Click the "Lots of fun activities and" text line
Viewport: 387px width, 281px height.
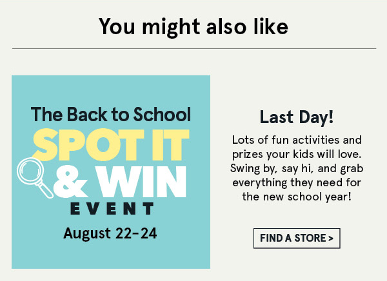[297, 140]
